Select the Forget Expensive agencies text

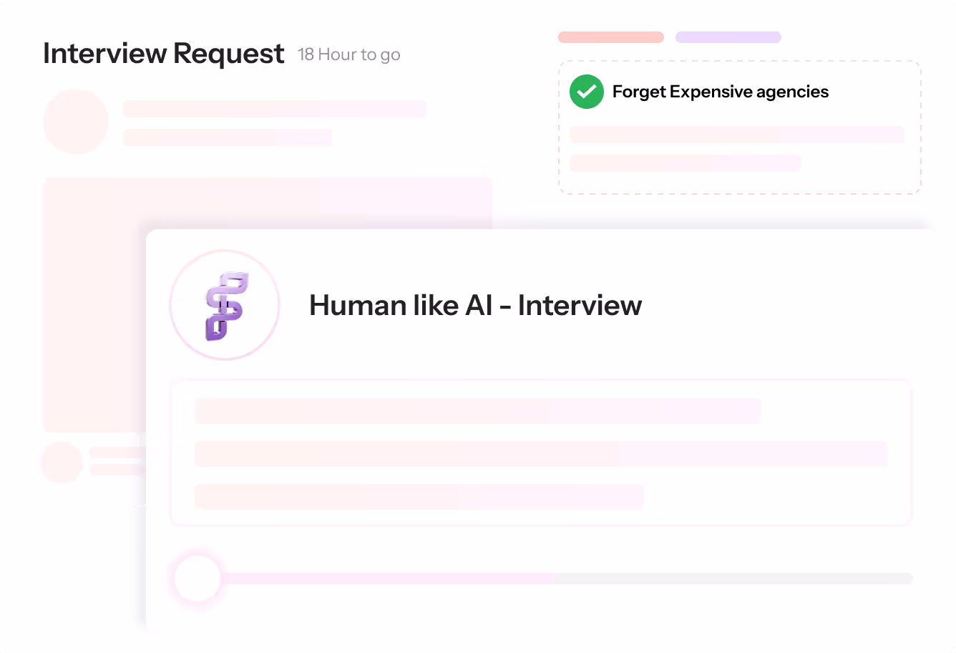point(721,92)
